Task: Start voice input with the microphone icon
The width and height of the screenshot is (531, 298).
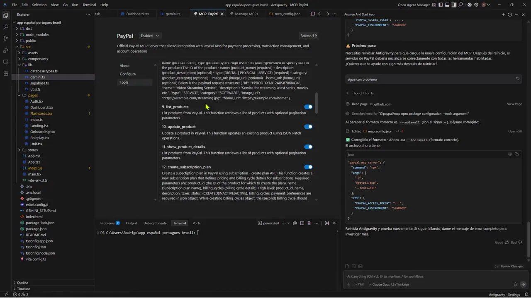Action: [516, 284]
